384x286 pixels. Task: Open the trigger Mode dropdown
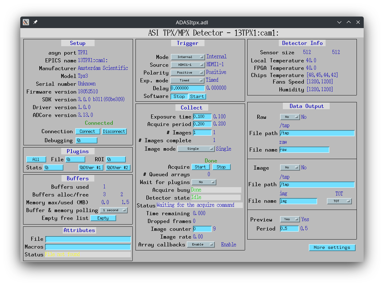pyautogui.click(x=188, y=57)
